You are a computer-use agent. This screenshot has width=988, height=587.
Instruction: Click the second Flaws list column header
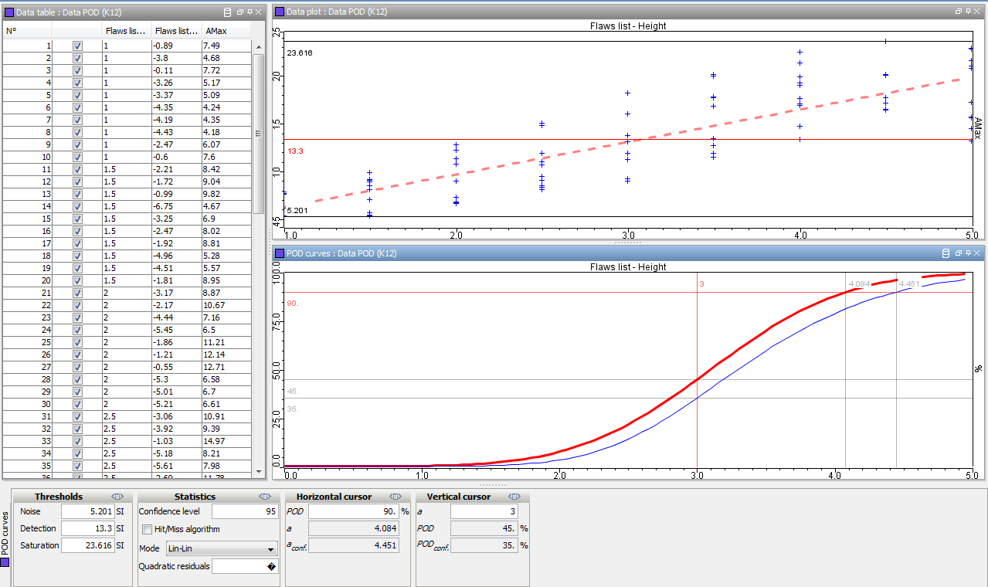click(x=175, y=31)
